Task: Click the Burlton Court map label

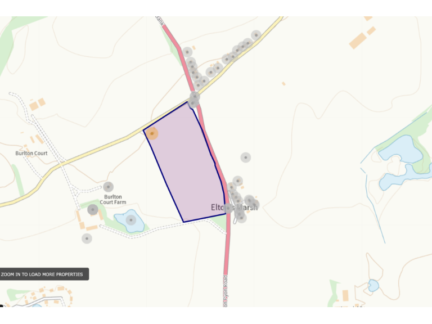Action: point(31,153)
